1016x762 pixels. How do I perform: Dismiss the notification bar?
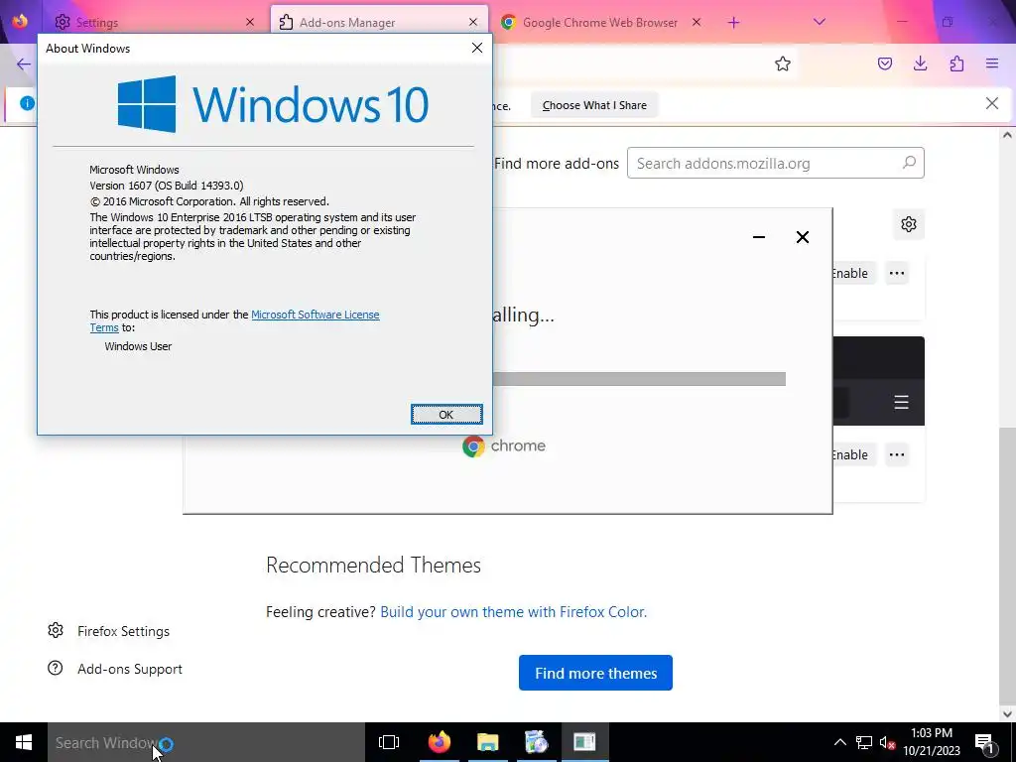991,103
